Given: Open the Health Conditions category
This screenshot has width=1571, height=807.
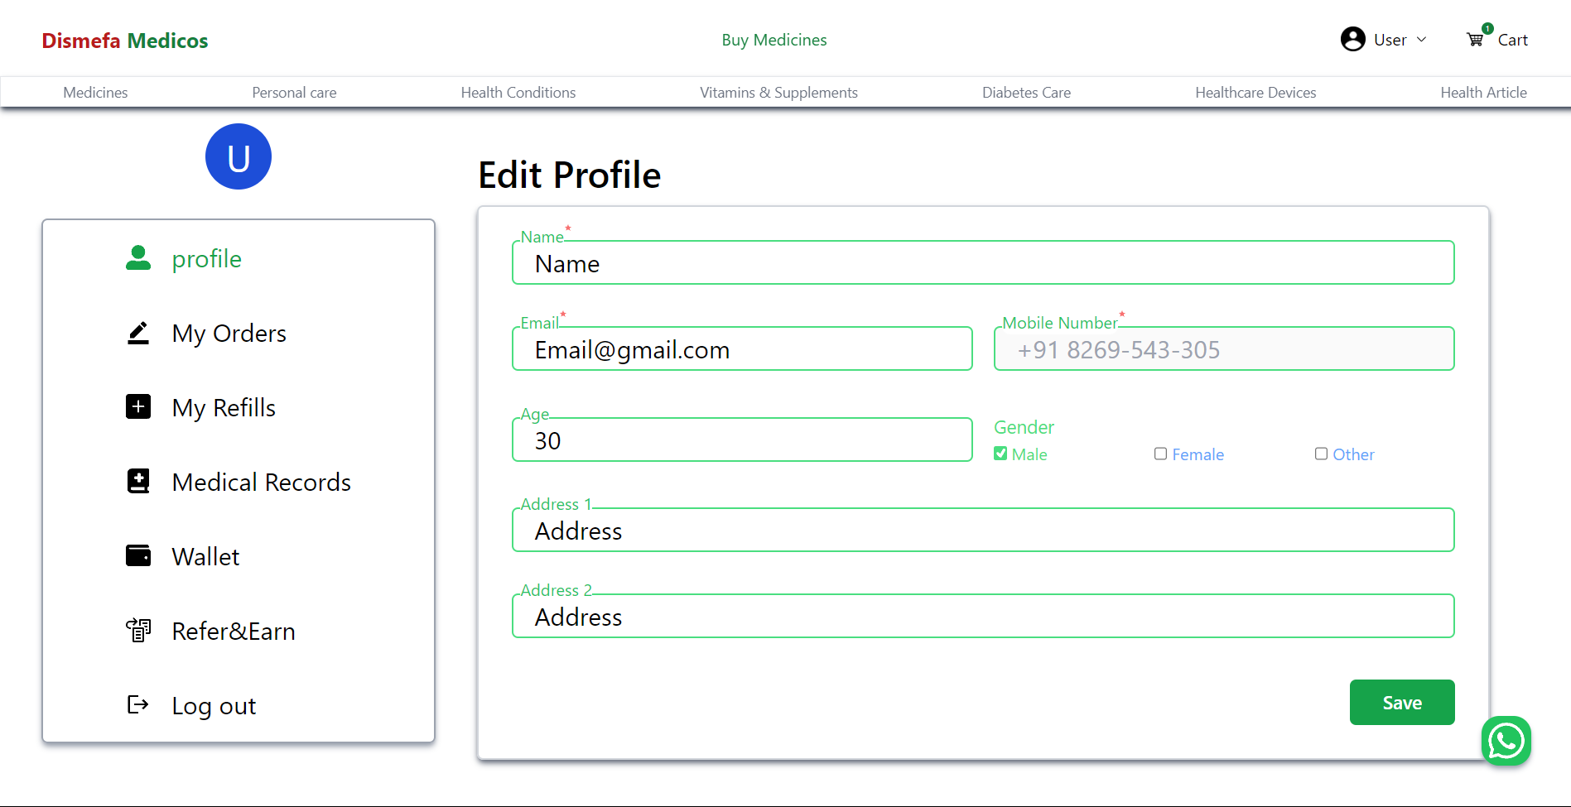Looking at the screenshot, I should pos(518,93).
